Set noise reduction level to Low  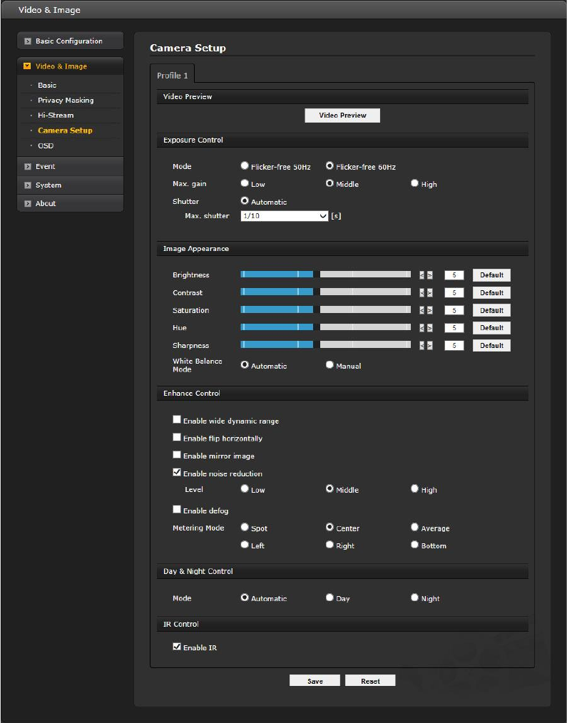pos(245,488)
